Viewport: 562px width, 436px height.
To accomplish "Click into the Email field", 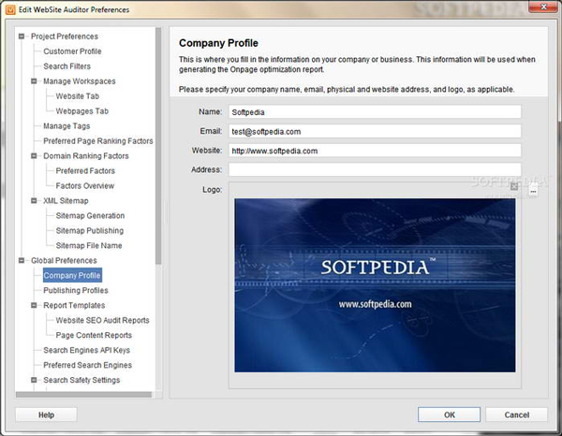I will point(375,131).
